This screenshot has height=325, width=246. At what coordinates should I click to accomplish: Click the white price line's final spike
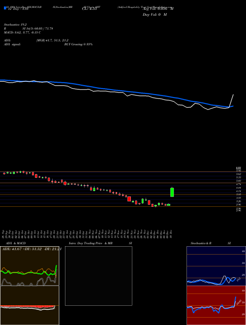pos(231,101)
